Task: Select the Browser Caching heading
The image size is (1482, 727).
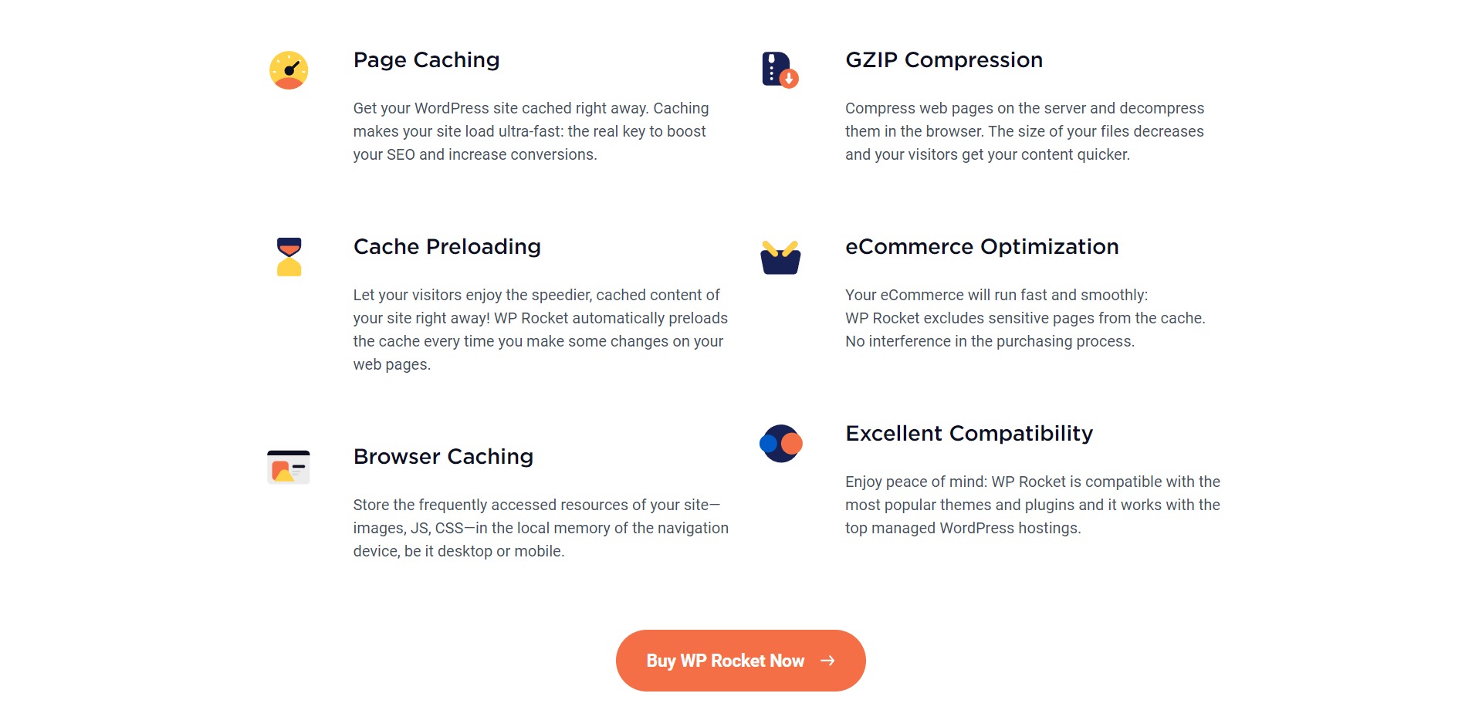Action: pos(443,457)
